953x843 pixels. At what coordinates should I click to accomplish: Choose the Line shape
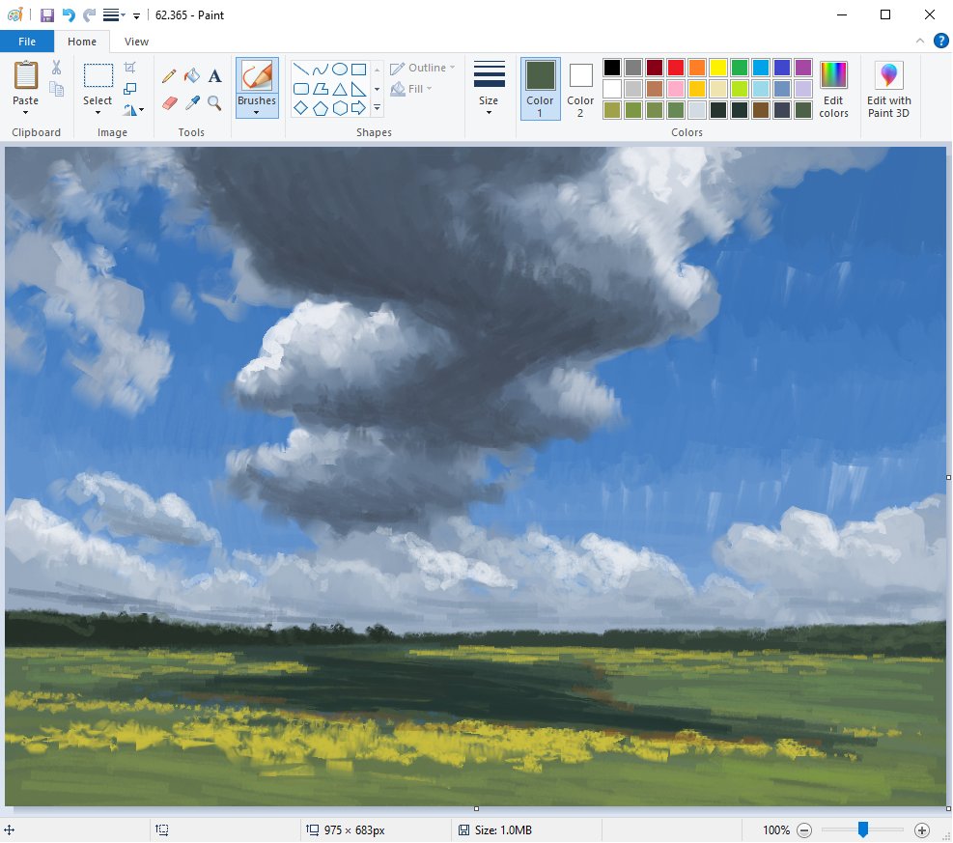click(x=301, y=69)
